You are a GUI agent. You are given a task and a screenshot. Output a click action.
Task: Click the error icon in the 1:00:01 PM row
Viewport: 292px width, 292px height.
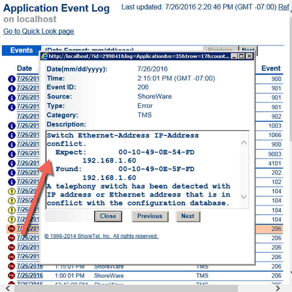(x=11, y=276)
